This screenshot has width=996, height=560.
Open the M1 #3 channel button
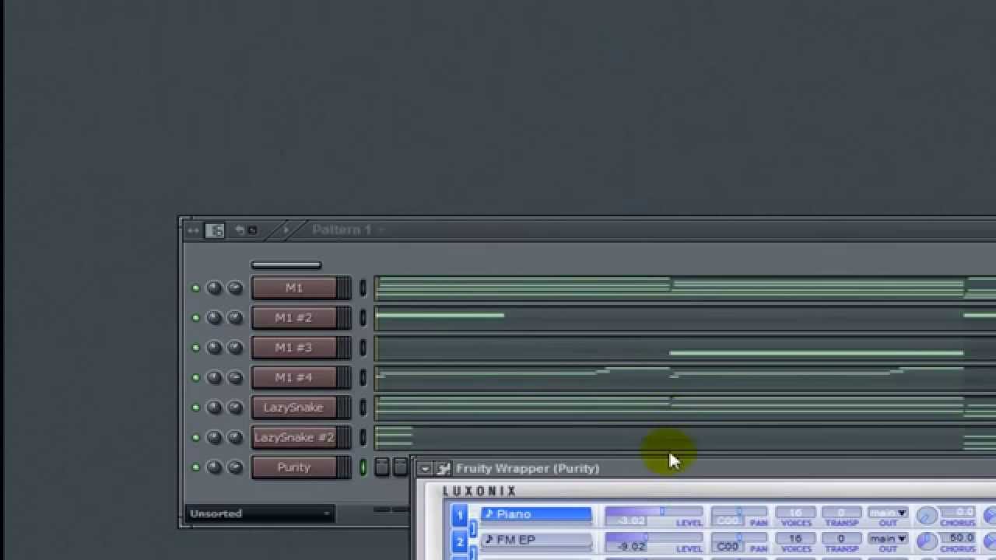(294, 348)
